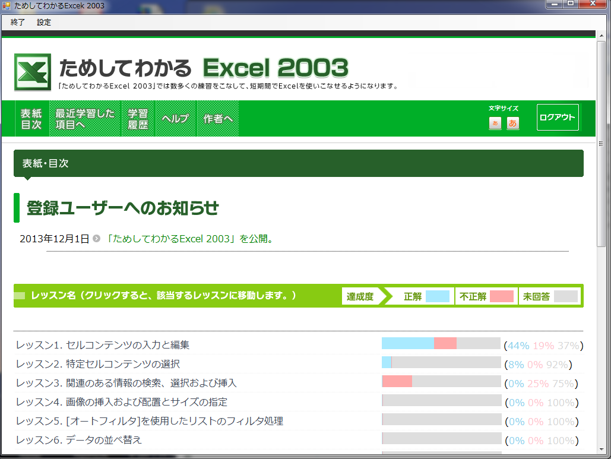The width and height of the screenshot is (611, 459).
Task: Click the arrow bullet next to 2013年12月1日
Action: tap(96, 239)
